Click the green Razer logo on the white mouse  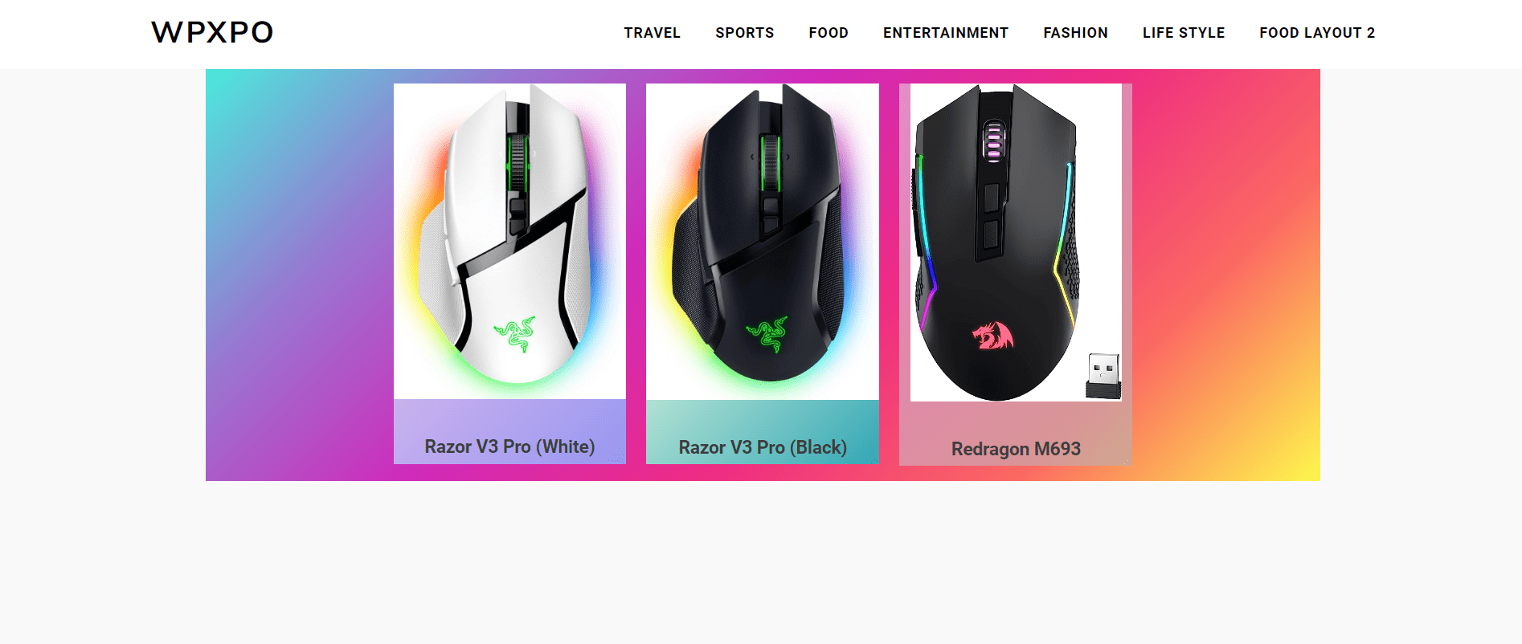[514, 334]
